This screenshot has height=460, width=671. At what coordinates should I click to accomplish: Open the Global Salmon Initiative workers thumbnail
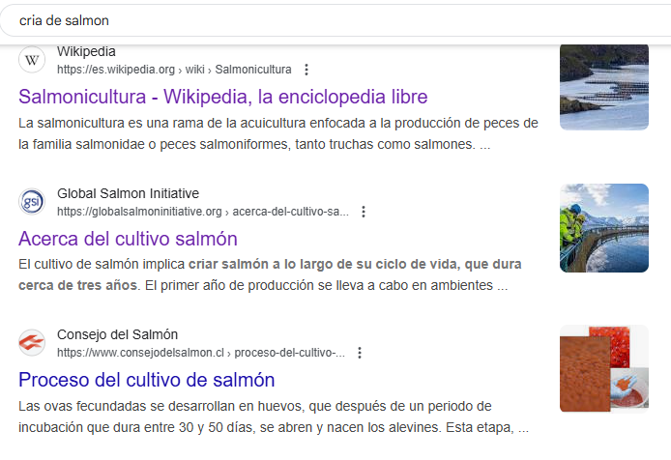pos(604,228)
